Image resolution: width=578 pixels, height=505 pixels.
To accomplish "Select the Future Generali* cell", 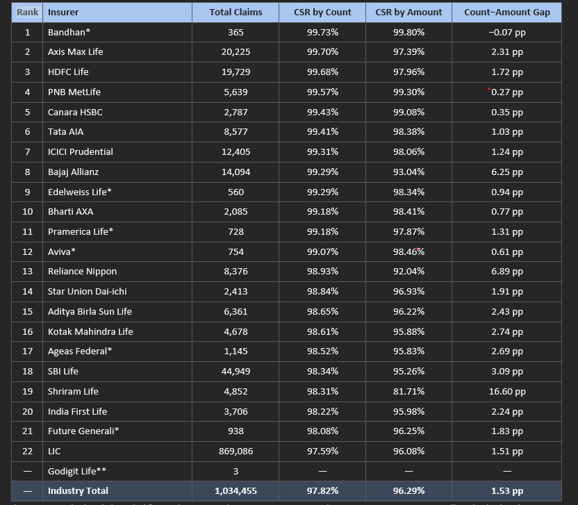I will (x=117, y=431).
